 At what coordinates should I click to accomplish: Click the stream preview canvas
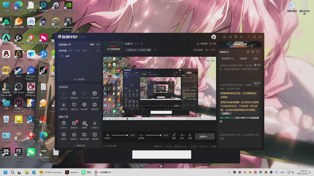[160, 88]
